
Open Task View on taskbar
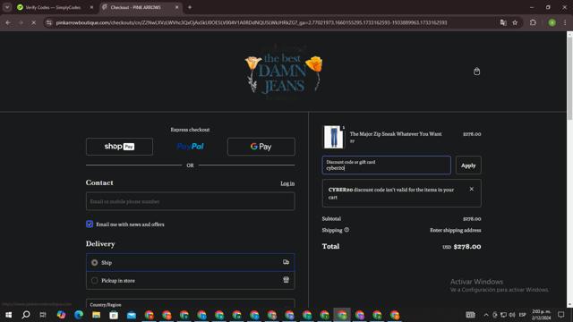point(43,315)
